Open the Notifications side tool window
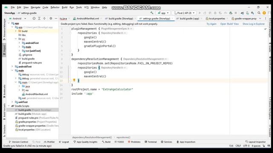 (x=270, y=64)
